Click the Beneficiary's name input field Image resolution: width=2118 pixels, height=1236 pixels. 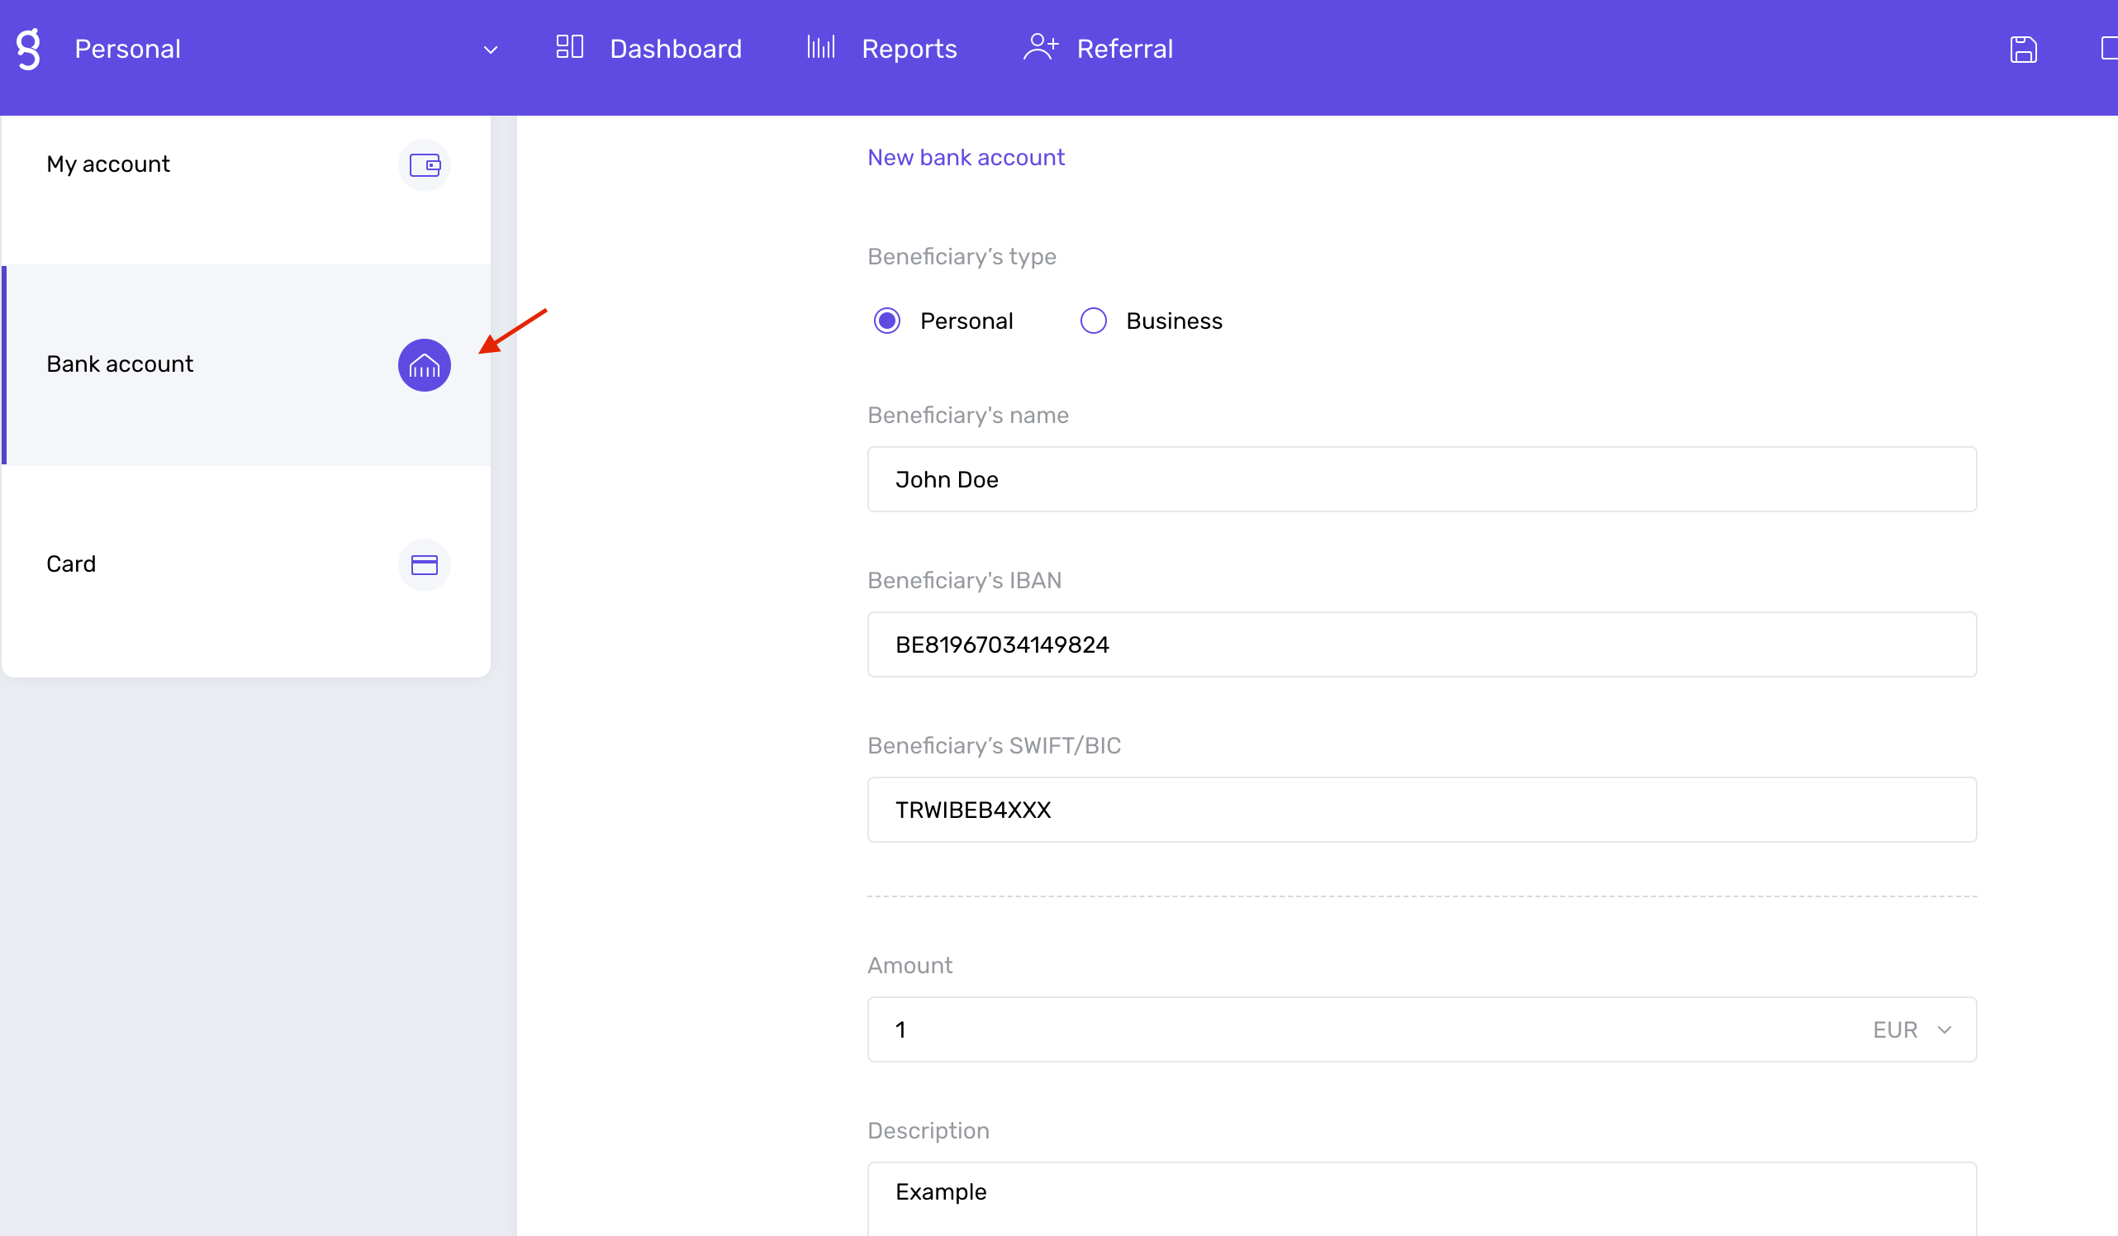1421,480
